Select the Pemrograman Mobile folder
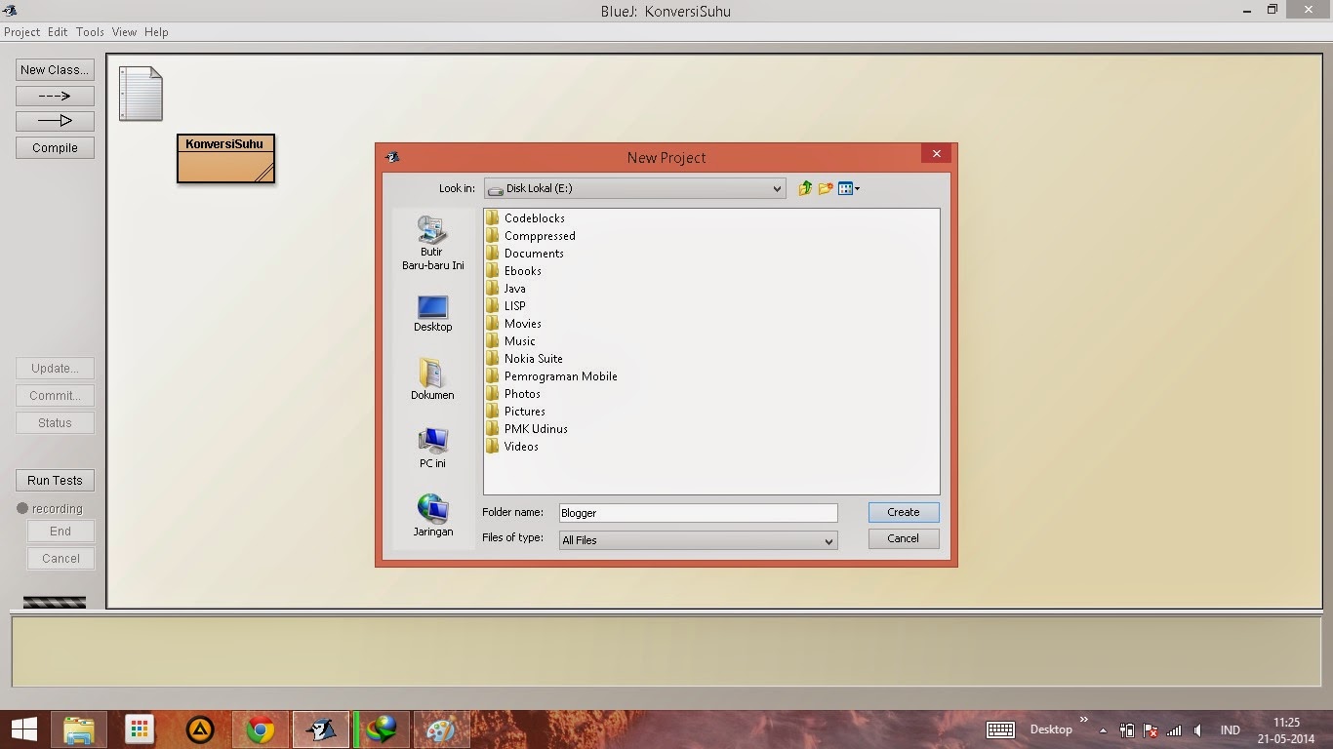Screen dimensions: 1333x749 tap(551, 376)
